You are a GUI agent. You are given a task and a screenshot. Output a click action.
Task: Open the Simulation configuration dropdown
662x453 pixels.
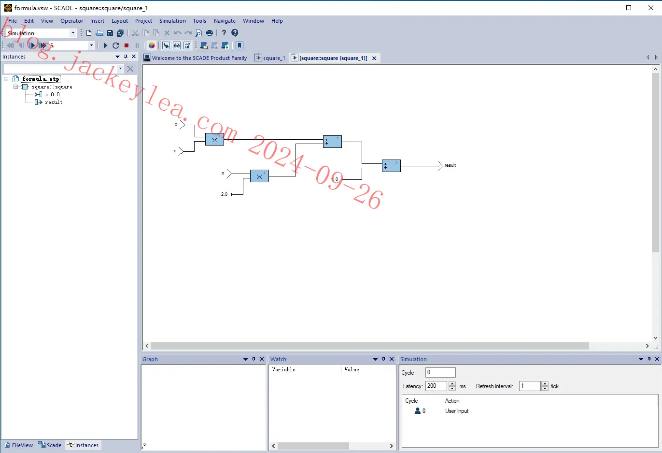click(73, 33)
